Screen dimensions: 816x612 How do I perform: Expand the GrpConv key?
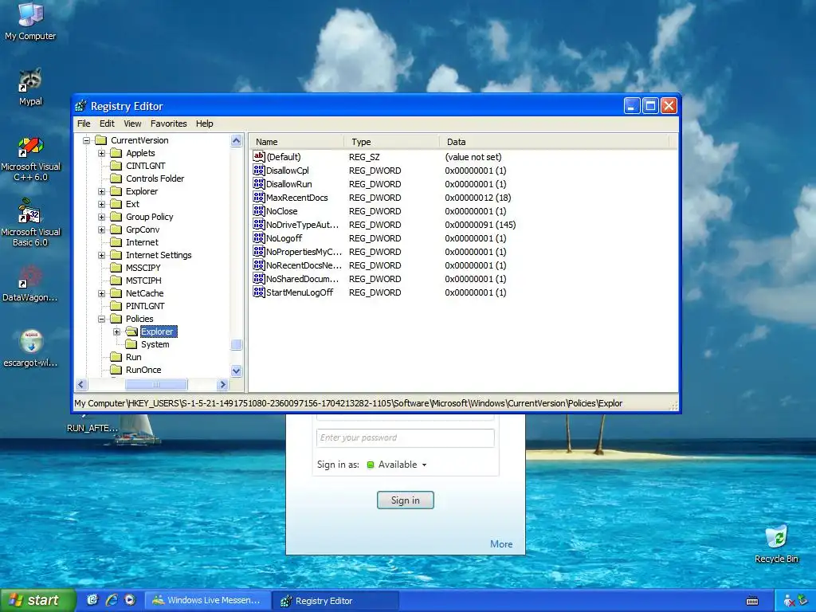pos(101,229)
